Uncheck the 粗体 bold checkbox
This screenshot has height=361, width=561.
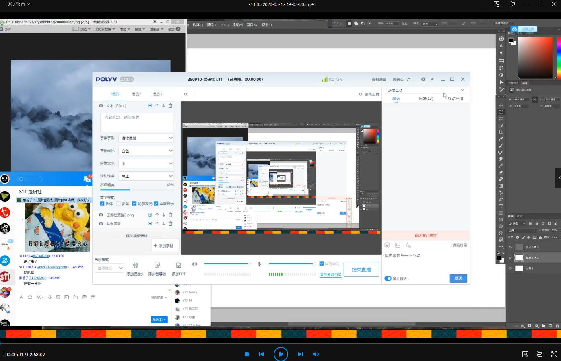pyautogui.click(x=102, y=204)
